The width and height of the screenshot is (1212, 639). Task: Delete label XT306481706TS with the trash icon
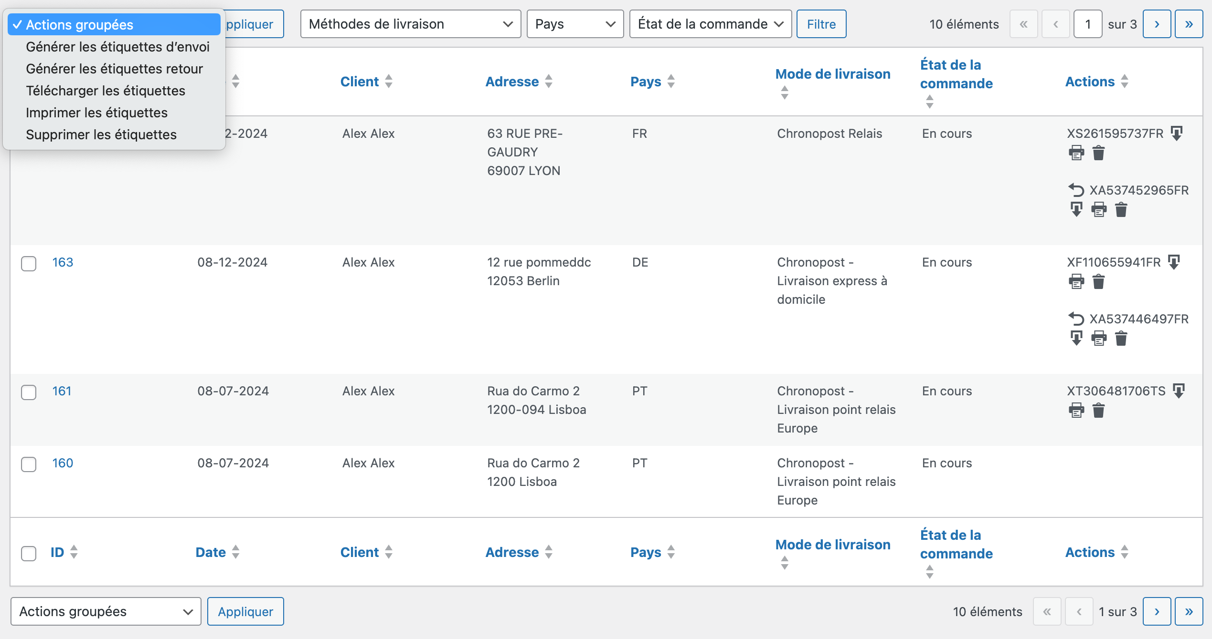click(1098, 410)
